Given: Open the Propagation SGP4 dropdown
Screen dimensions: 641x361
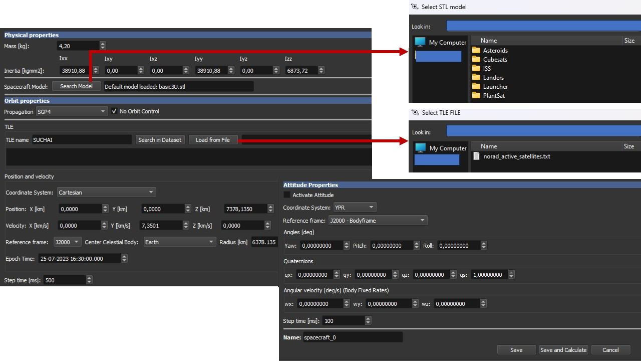Looking at the screenshot, I should coord(72,112).
